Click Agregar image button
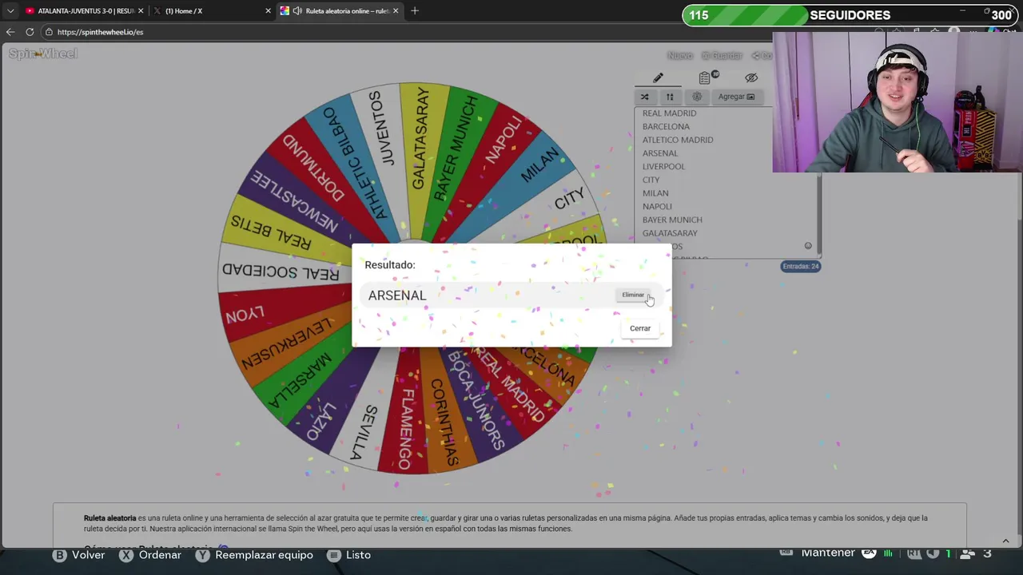 [x=736, y=97]
